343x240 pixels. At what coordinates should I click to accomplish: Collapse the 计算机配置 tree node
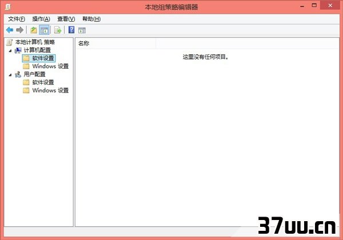coord(10,51)
